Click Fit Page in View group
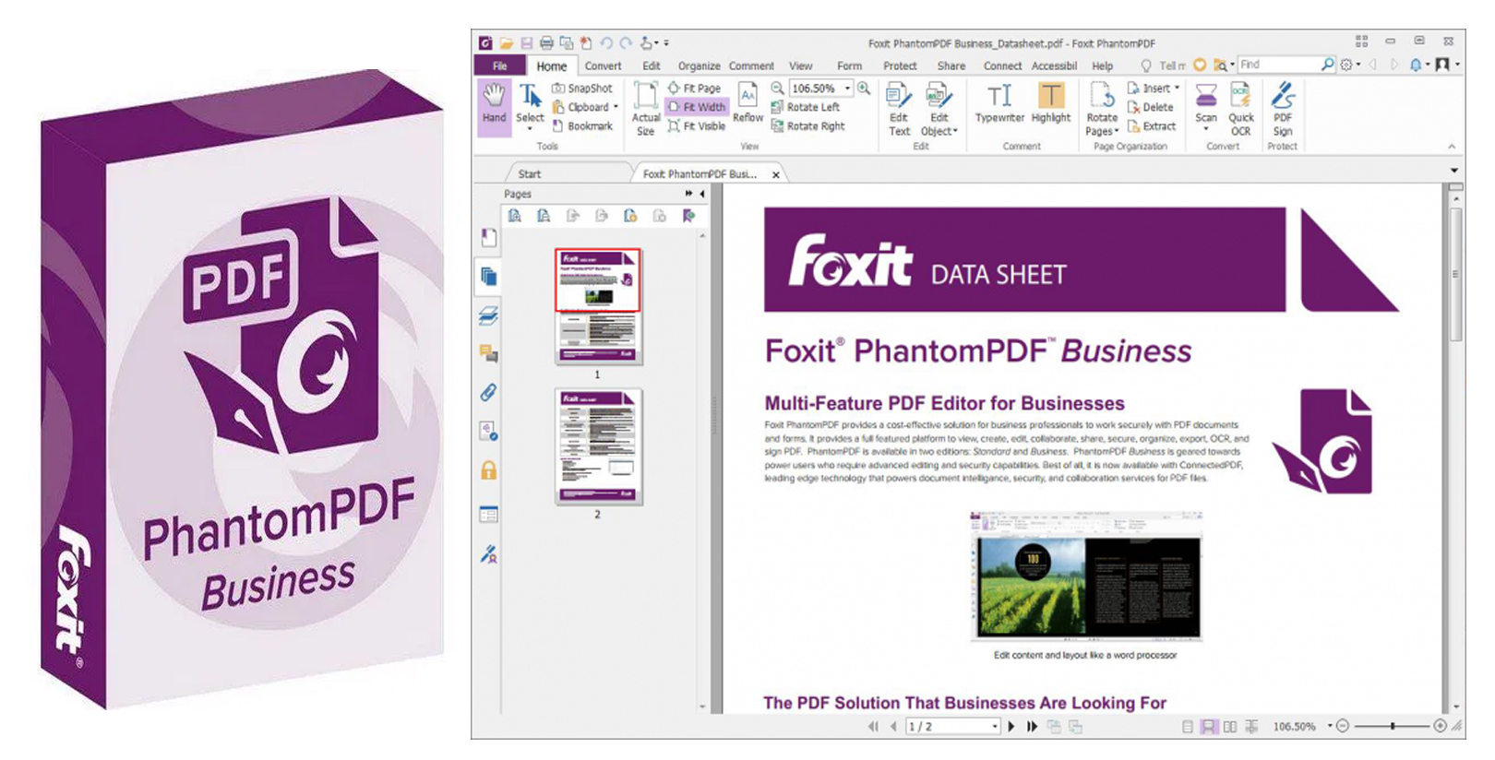Viewport: 1495px width, 760px height. (694, 89)
